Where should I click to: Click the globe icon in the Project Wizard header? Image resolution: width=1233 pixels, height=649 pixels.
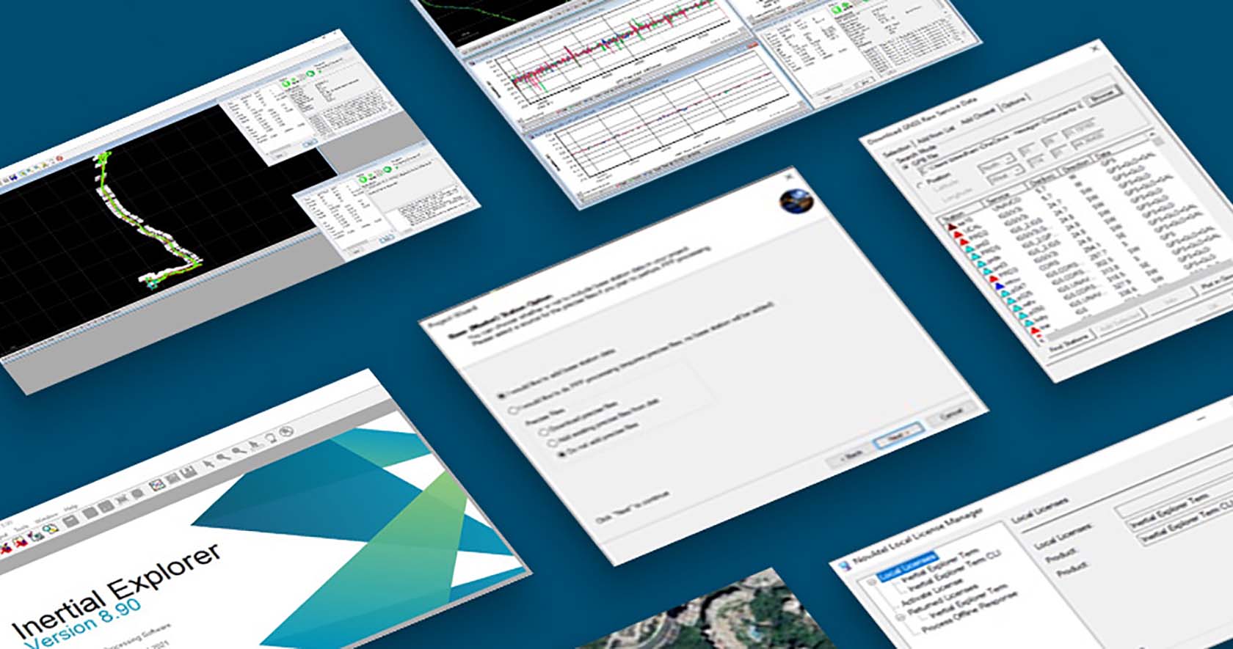pos(796,200)
